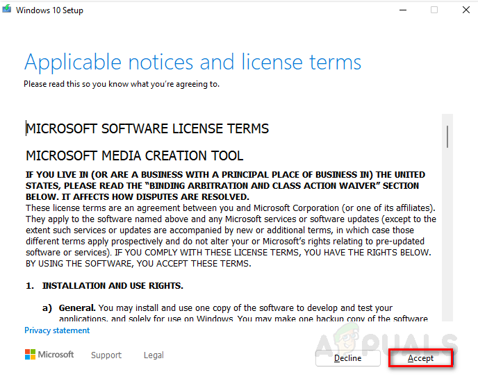Decline the license terms
478x379 pixels.
(x=348, y=358)
